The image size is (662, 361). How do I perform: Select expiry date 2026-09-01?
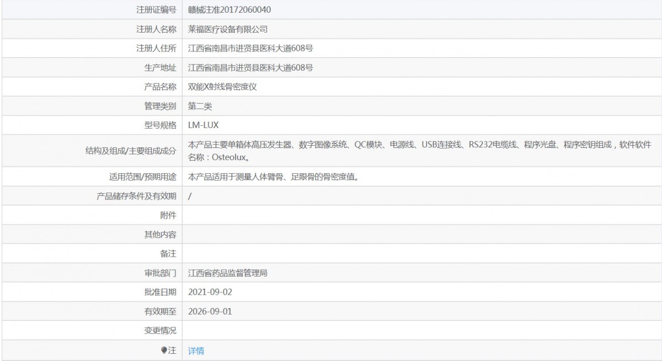[x=210, y=311]
